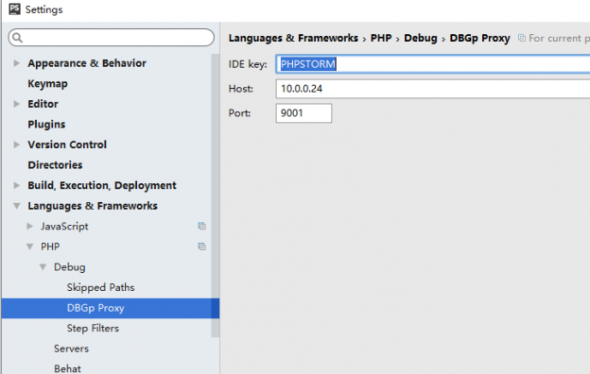Image resolution: width=590 pixels, height=374 pixels.
Task: Select Step Filters under Debug
Action: [93, 328]
